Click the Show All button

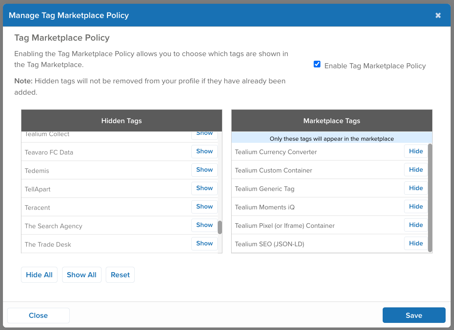click(x=81, y=275)
